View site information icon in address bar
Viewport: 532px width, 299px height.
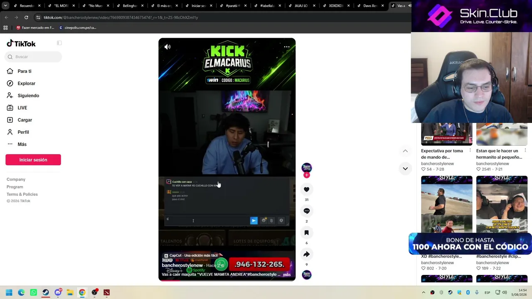coord(38,17)
